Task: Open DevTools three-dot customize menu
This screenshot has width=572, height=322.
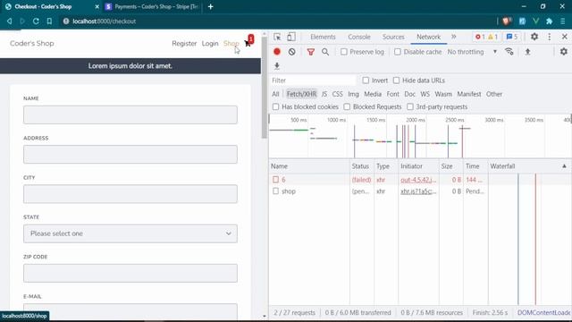Action: pyautogui.click(x=550, y=37)
